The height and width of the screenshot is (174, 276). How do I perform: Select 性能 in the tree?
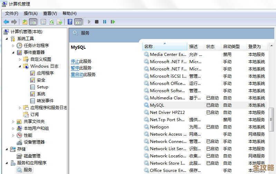tap(28, 135)
